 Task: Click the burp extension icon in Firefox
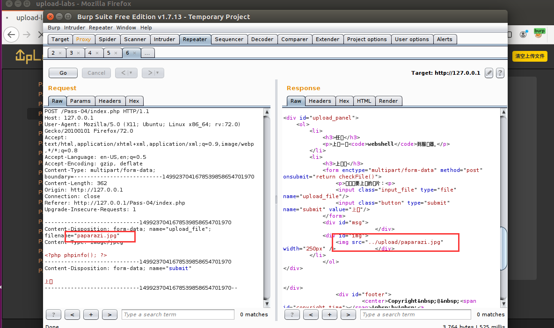tap(539, 34)
